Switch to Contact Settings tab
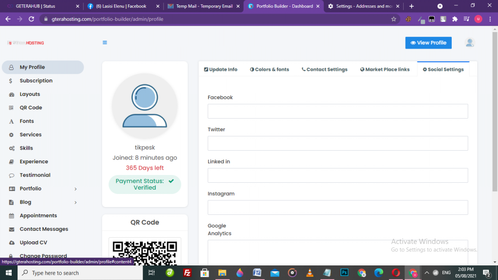 324,70
